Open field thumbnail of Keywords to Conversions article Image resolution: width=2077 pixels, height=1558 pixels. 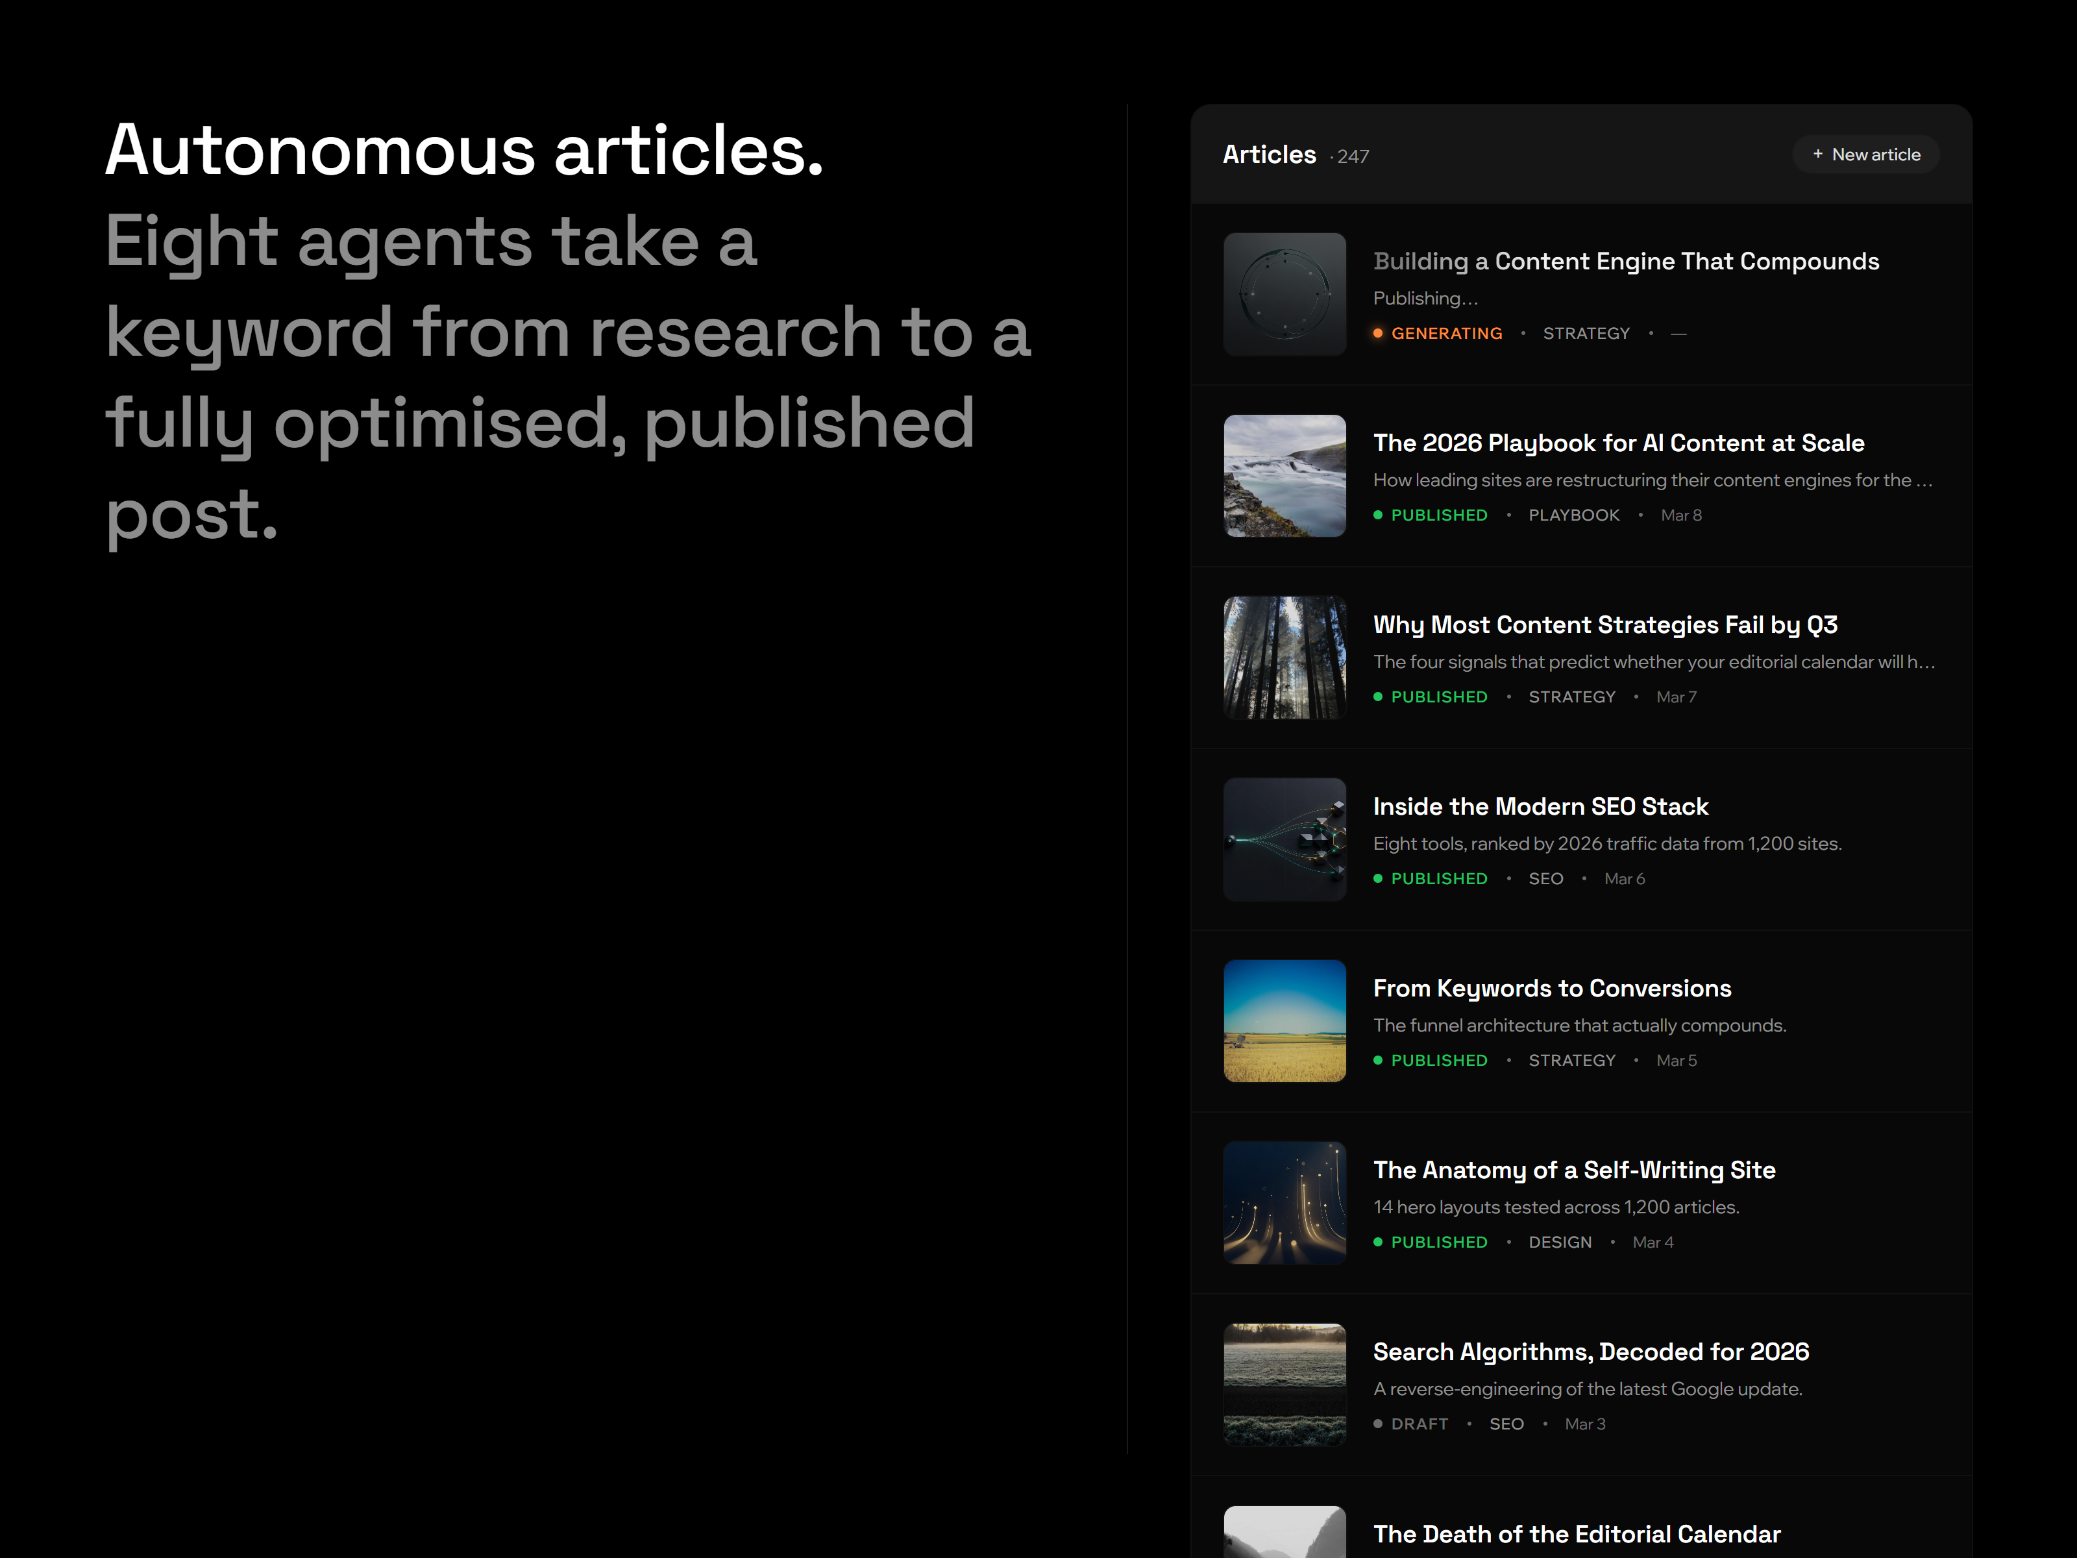pos(1284,1021)
